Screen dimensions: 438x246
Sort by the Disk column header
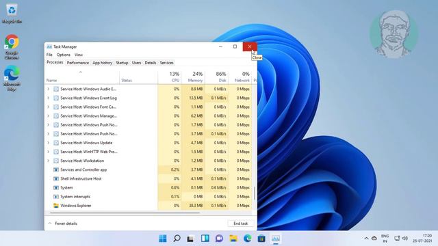pyautogui.click(x=216, y=77)
